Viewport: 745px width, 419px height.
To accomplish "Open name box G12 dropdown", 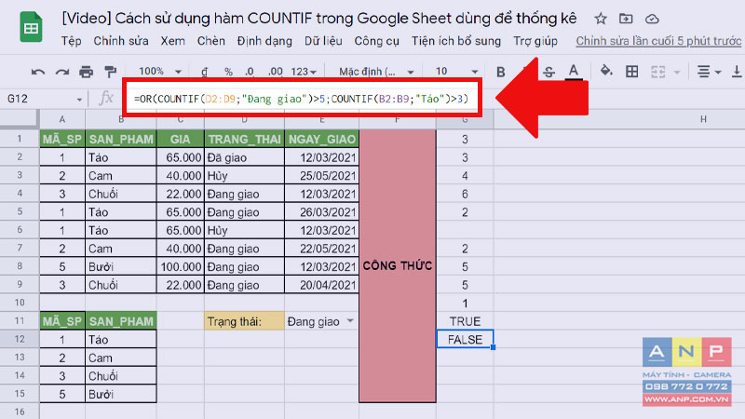I will pyautogui.click(x=79, y=100).
